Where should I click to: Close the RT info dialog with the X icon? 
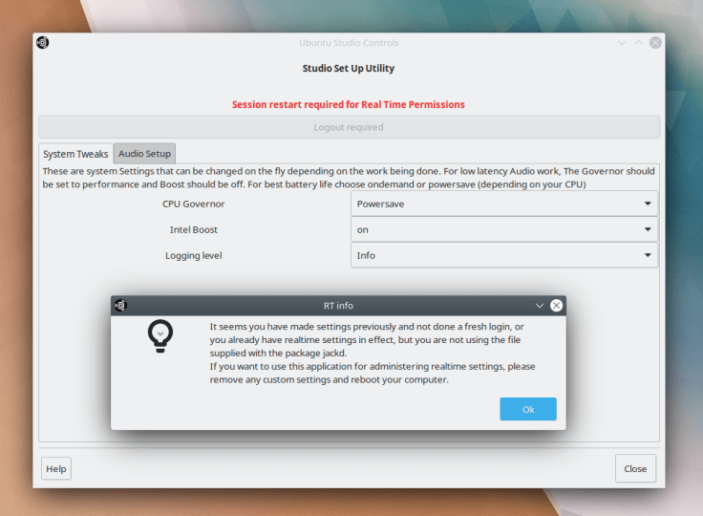click(556, 306)
